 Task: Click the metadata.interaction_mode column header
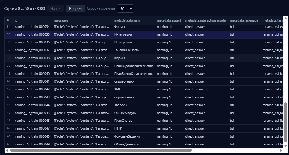coord(205,20)
